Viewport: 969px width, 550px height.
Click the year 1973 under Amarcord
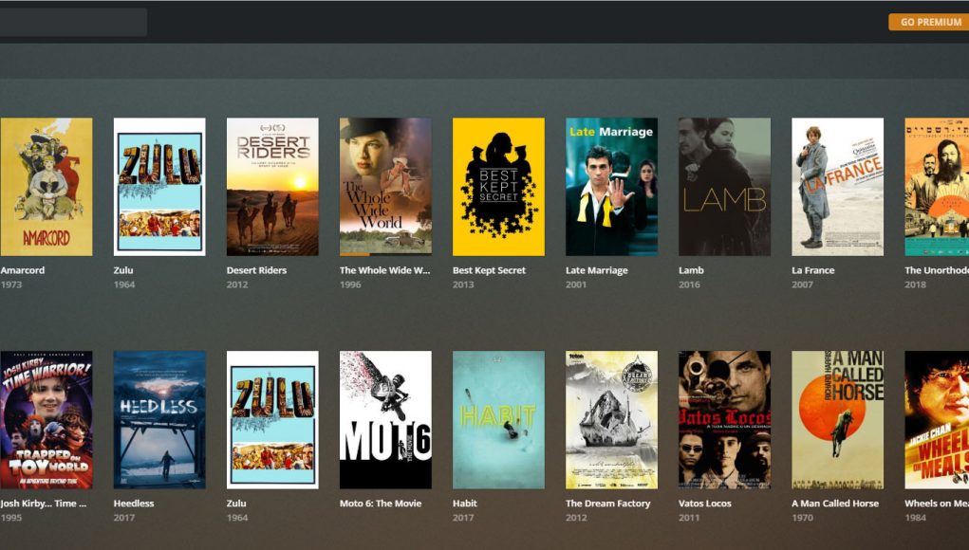click(x=11, y=284)
